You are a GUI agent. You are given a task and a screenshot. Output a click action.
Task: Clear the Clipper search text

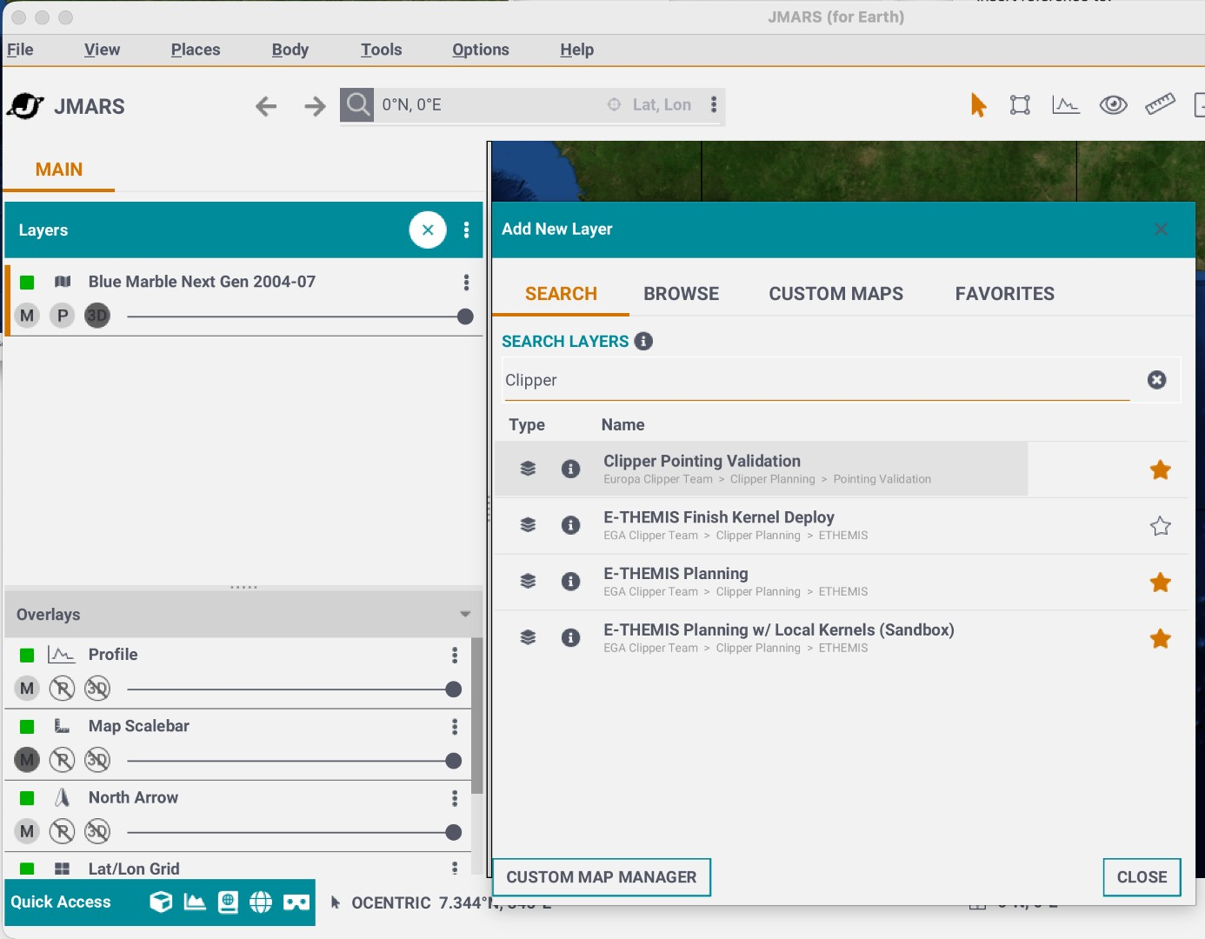(1156, 380)
